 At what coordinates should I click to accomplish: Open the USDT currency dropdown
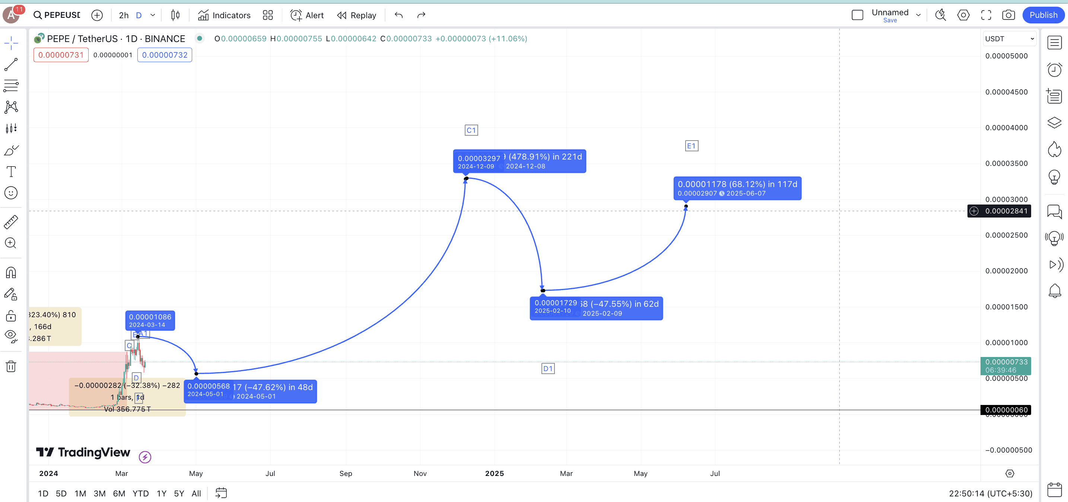pos(1009,39)
